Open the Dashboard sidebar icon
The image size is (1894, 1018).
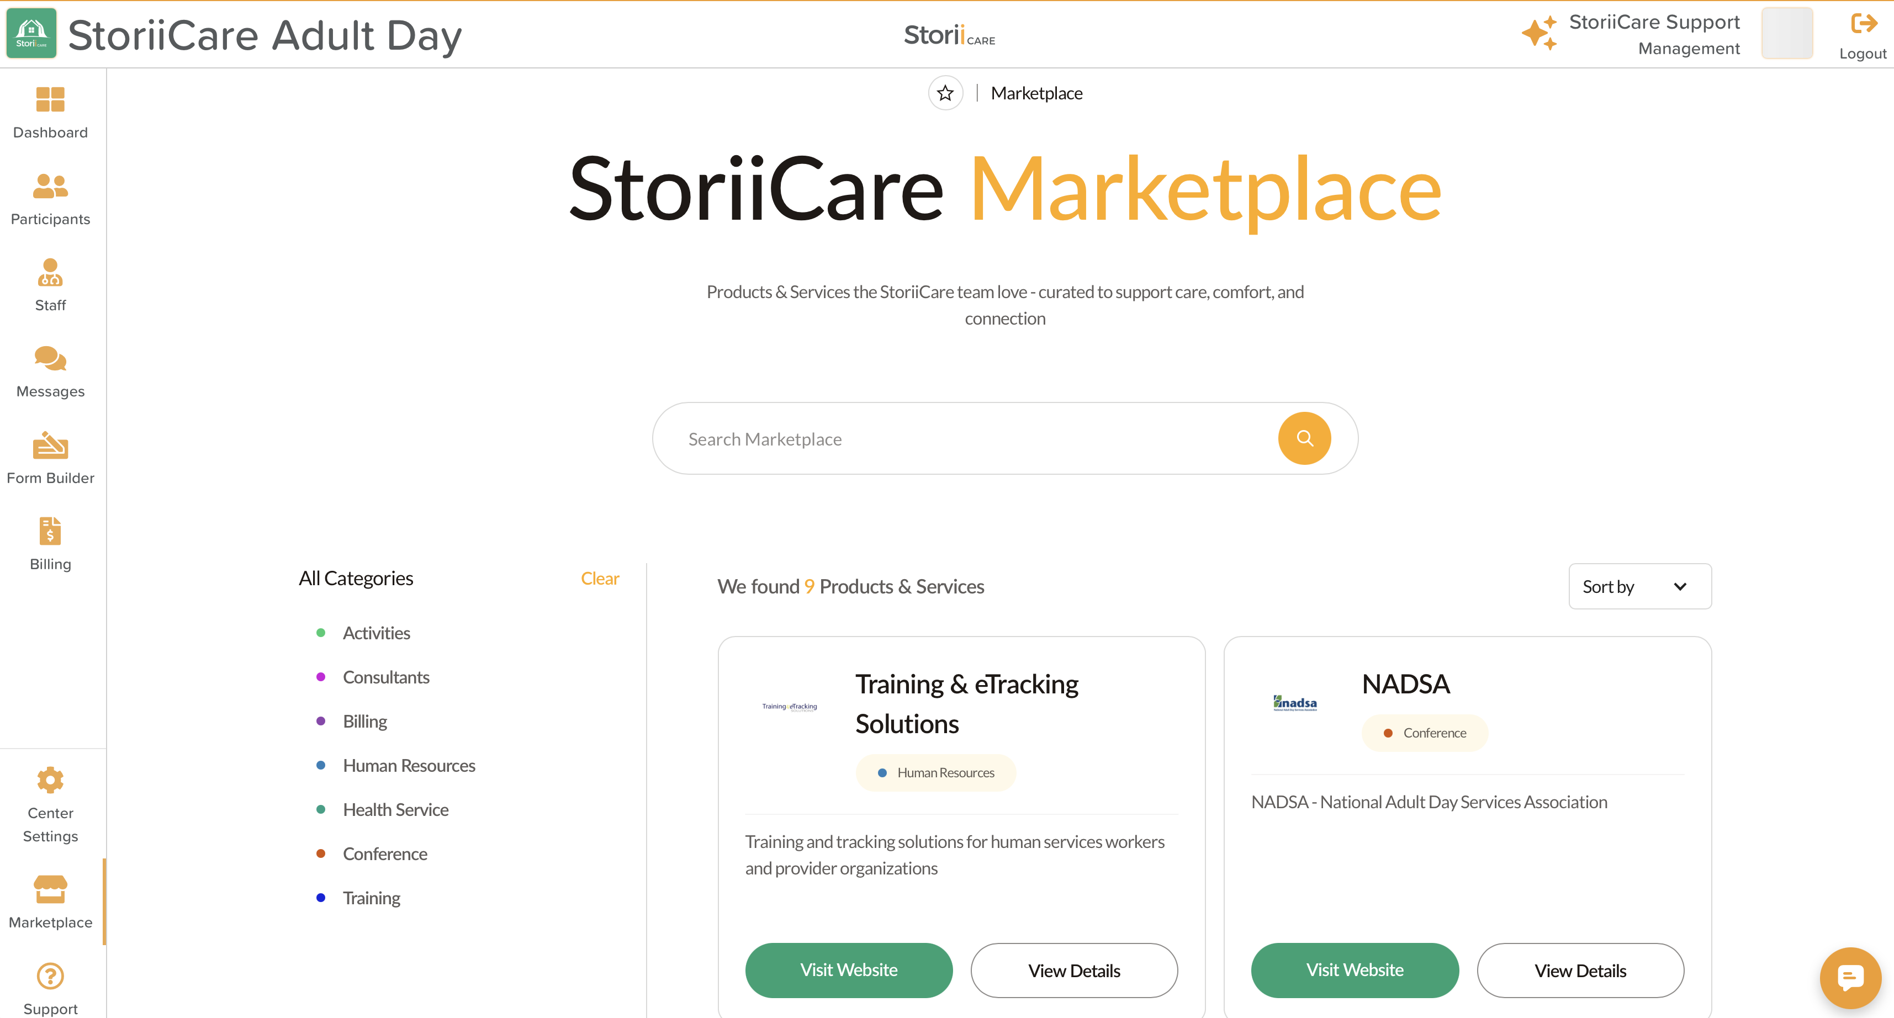50,100
